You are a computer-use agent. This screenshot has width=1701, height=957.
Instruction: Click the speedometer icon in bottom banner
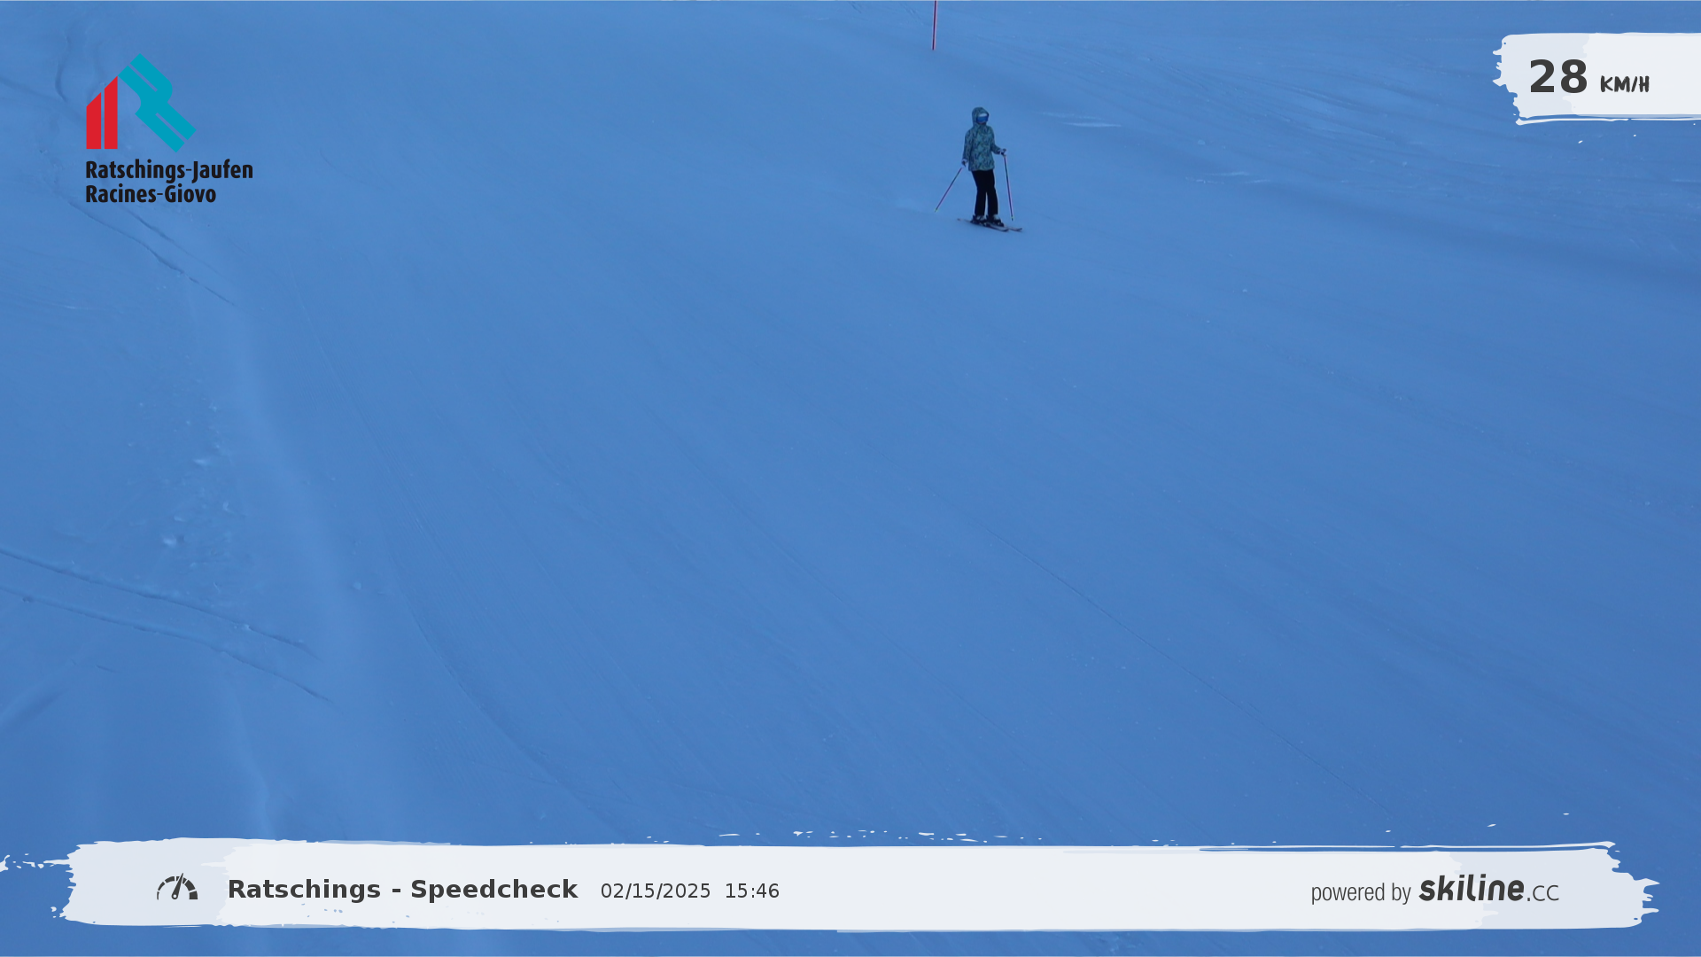[177, 888]
